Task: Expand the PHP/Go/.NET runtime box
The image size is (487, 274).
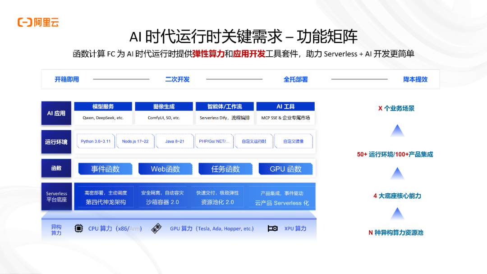Action: pyautogui.click(x=214, y=141)
